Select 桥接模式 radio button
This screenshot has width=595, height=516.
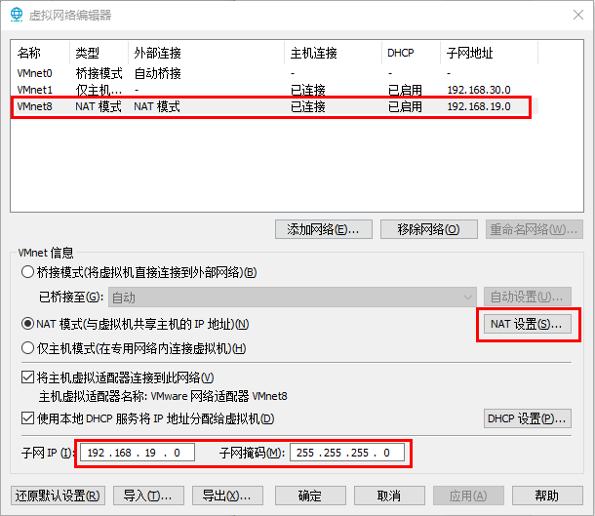[27, 272]
